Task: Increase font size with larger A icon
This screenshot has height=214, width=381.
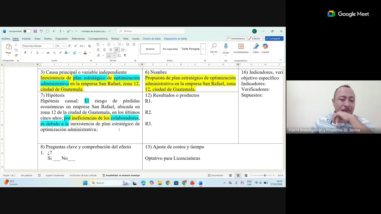Action: pyautogui.click(x=69, y=46)
